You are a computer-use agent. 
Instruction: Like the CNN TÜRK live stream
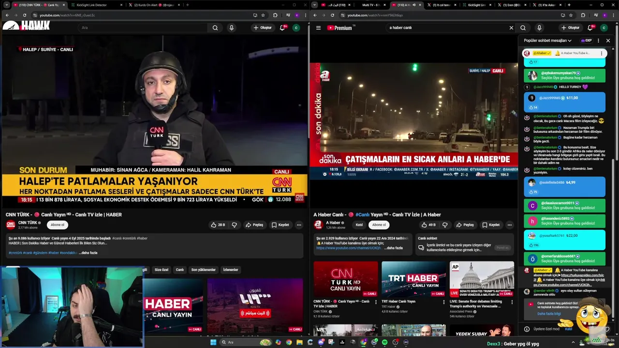pyautogui.click(x=218, y=225)
